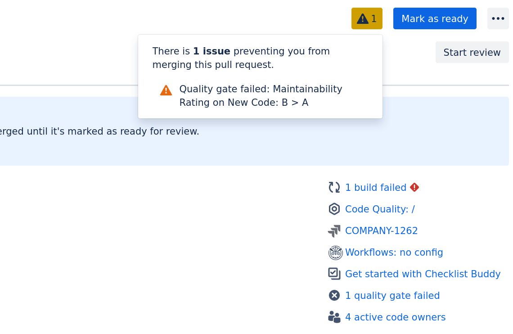
Task: Open the more actions ellipsis menu
Action: click(x=498, y=18)
